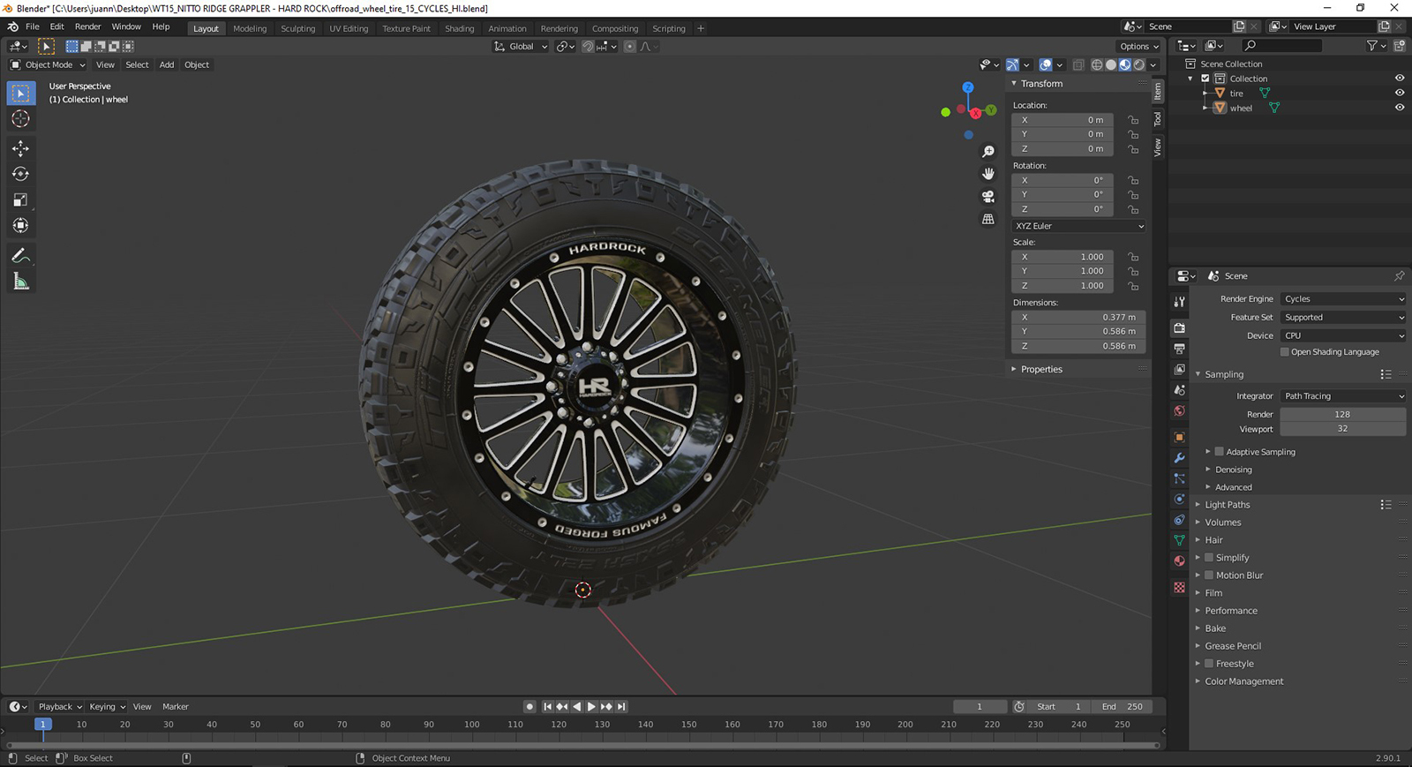Switch to rendered viewport shading
The height and width of the screenshot is (767, 1412).
click(x=1139, y=64)
